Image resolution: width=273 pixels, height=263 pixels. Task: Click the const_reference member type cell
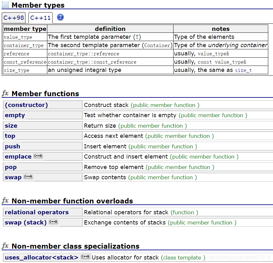click(25, 62)
